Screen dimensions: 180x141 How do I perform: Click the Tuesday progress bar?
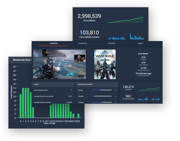click(102, 102)
